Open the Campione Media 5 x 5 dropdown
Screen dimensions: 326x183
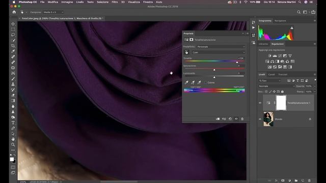(x=53, y=12)
